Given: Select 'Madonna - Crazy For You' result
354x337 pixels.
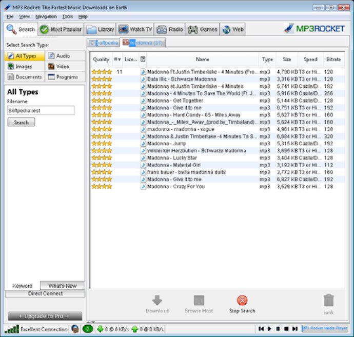Looking at the screenshot, I should point(218,187).
